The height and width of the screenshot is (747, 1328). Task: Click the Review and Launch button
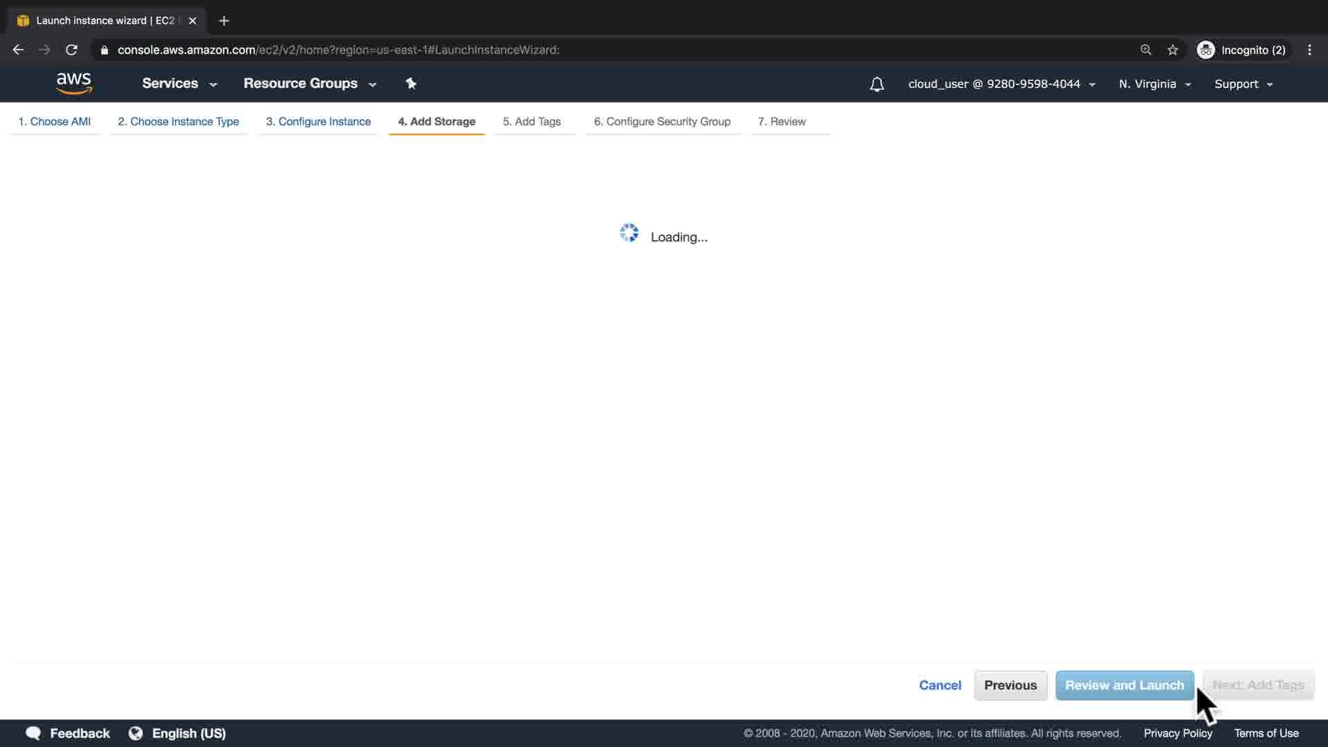(x=1124, y=685)
